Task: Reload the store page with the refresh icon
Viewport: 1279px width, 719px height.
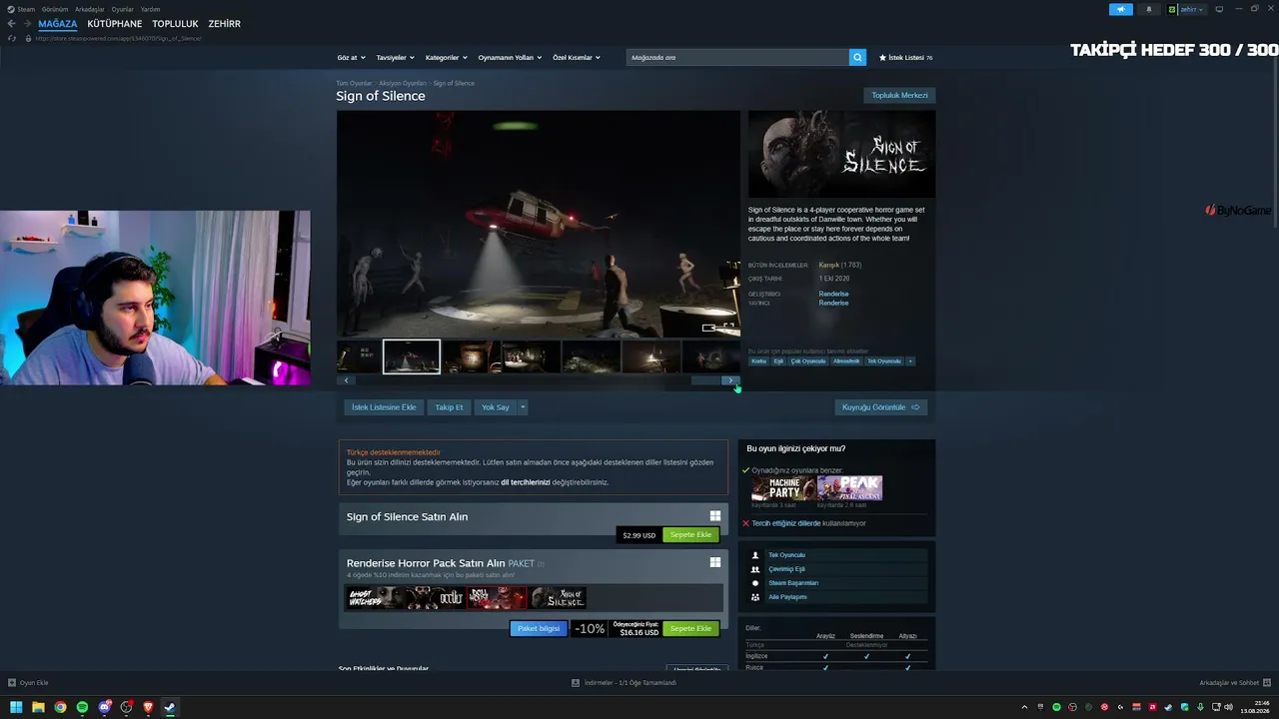Action: click(x=12, y=38)
